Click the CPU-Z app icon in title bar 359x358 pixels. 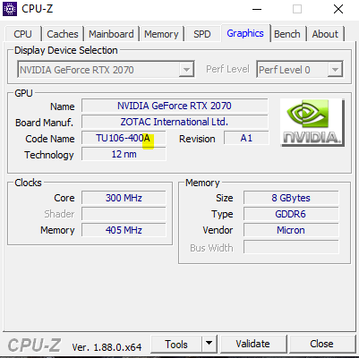(x=10, y=9)
